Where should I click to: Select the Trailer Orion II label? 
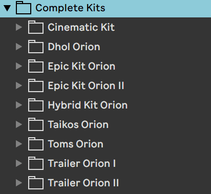coord(83,183)
